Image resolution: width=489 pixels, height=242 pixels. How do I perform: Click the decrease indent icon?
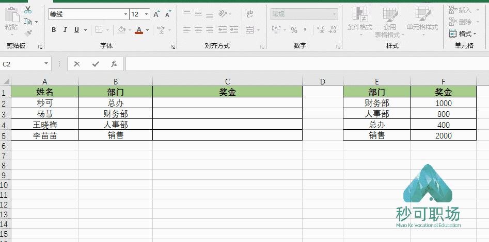click(223, 30)
